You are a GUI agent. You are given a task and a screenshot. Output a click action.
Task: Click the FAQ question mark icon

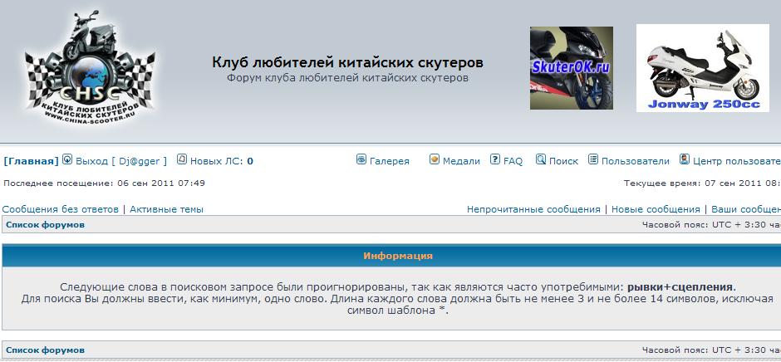click(495, 159)
